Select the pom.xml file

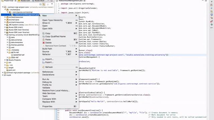coord(11,70)
